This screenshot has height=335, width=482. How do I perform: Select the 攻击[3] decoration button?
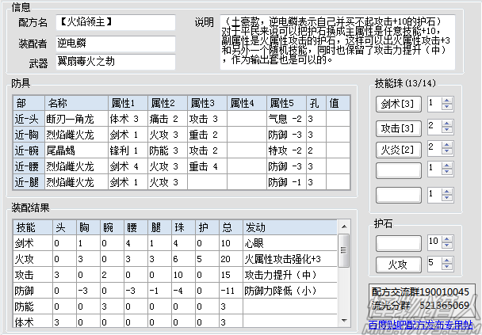click(397, 126)
